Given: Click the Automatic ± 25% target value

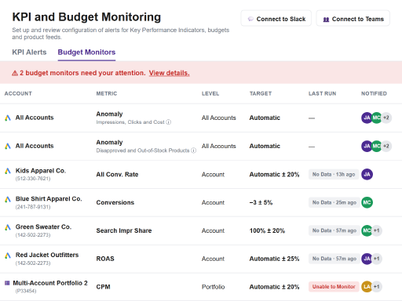Looking at the screenshot, I should click(274, 259).
